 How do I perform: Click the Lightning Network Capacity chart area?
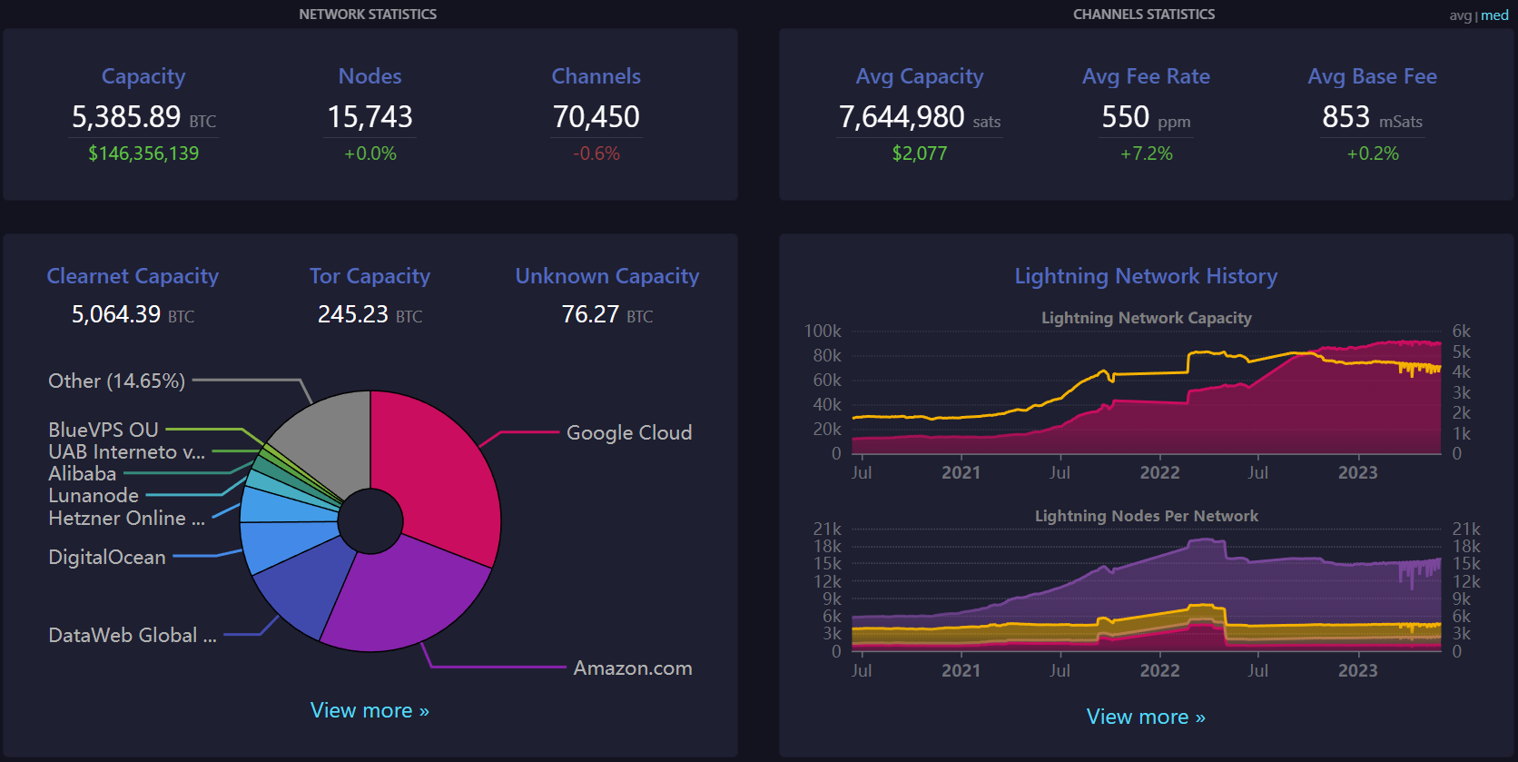click(1146, 400)
